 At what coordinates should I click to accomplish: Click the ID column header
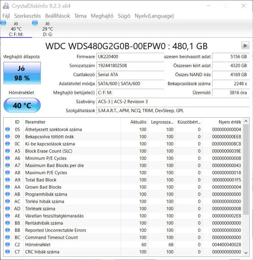coord(17,122)
